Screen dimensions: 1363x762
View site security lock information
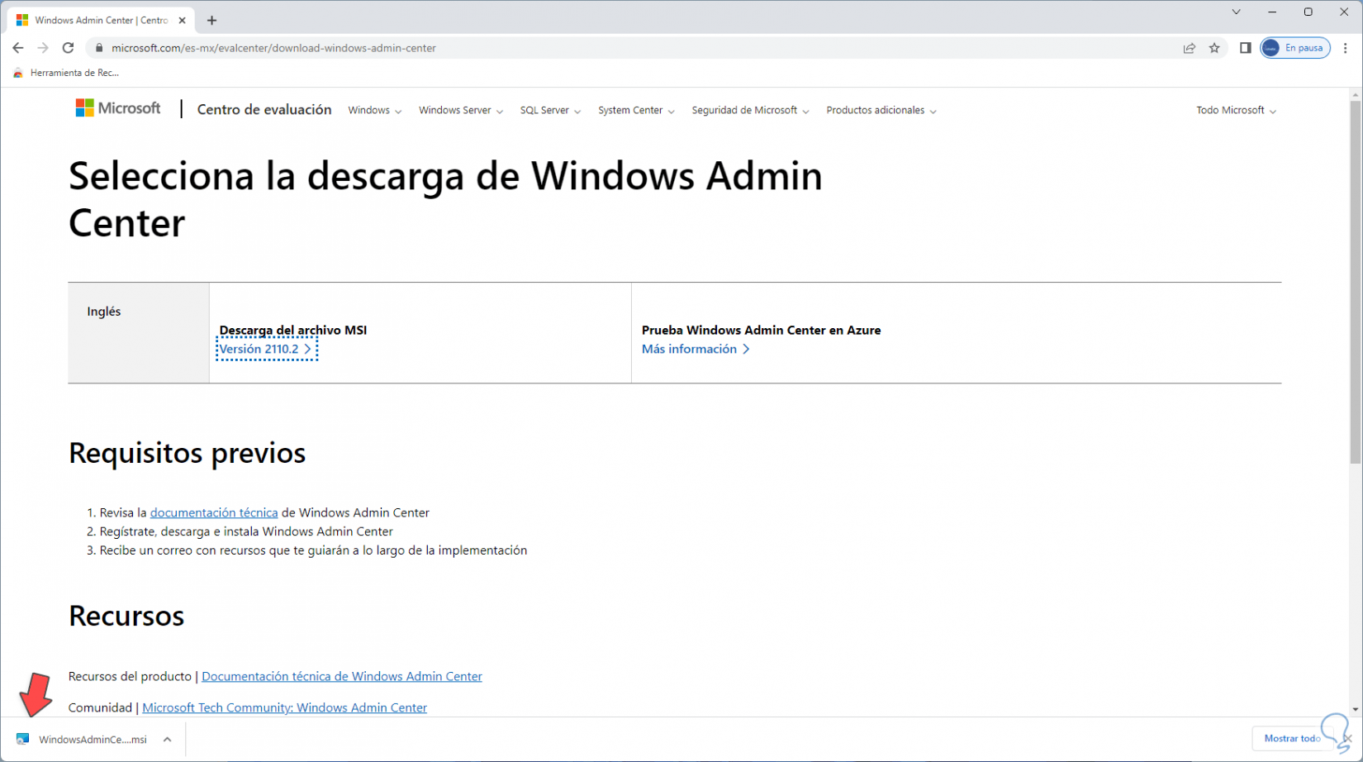pyautogui.click(x=99, y=48)
